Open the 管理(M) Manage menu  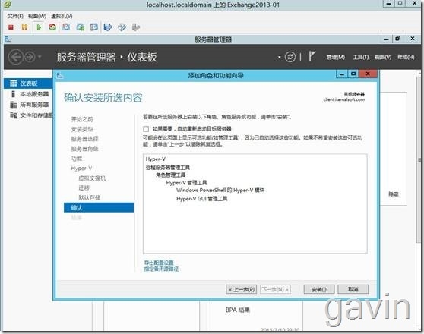pos(336,57)
